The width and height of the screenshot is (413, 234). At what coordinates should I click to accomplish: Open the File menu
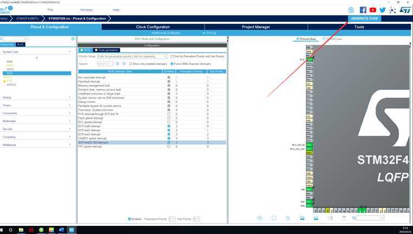[50, 10]
